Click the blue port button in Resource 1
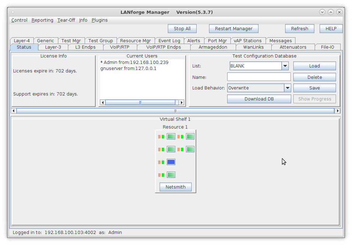The width and height of the screenshot is (352, 245). tap(171, 162)
